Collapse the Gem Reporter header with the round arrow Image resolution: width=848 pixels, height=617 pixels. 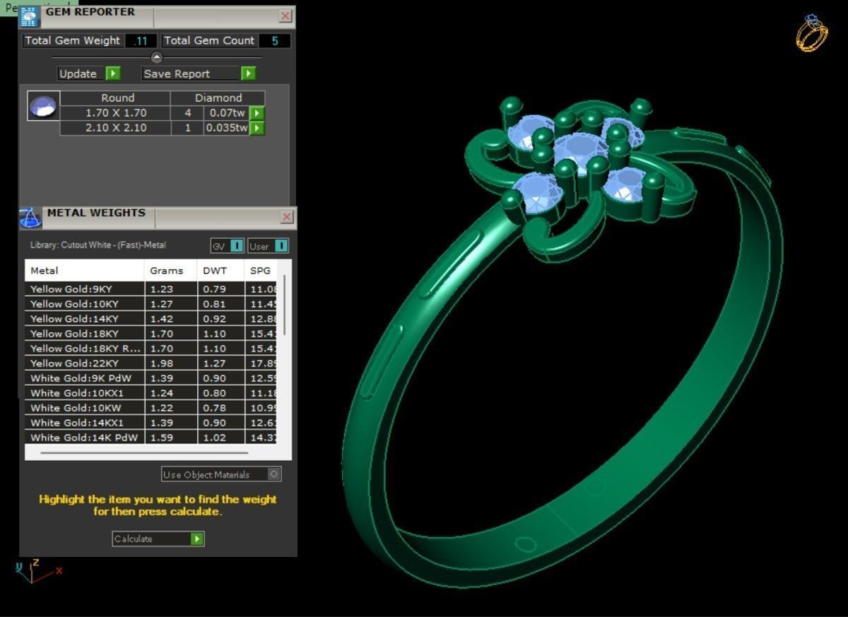(157, 57)
